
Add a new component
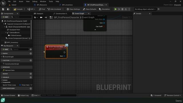coord(5,17)
